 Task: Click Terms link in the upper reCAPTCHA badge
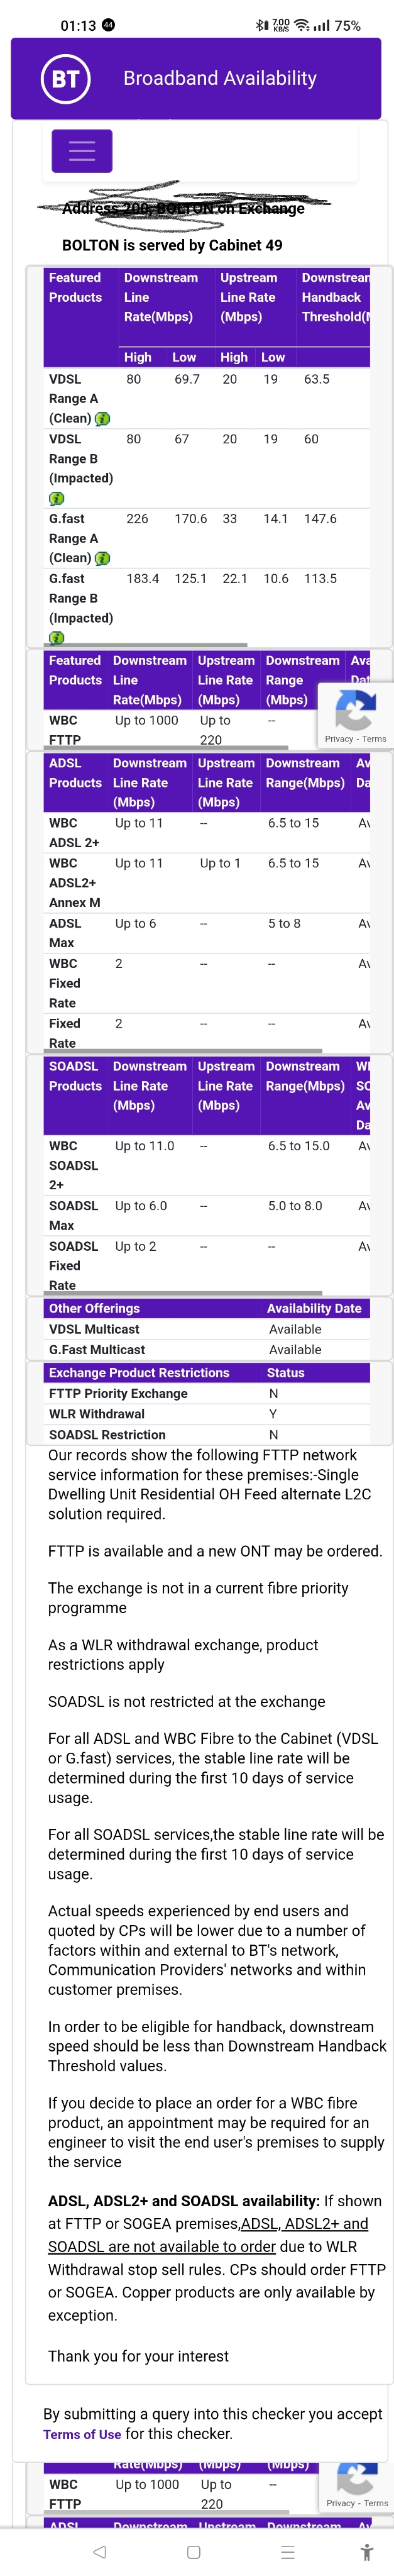point(375,739)
